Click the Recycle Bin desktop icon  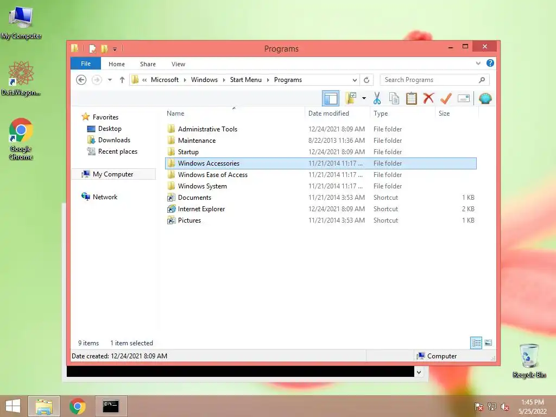coord(529,361)
